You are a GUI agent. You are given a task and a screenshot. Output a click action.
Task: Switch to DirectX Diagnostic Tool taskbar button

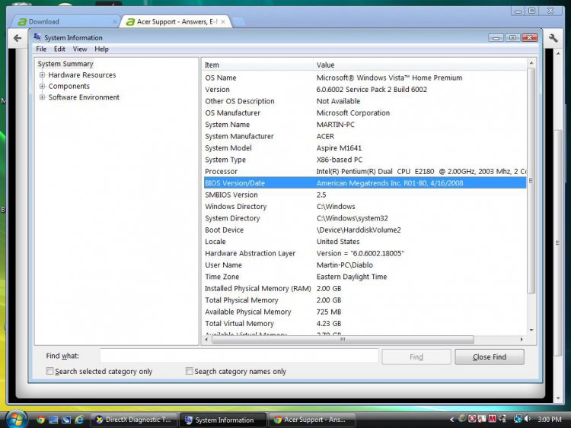coord(134,420)
